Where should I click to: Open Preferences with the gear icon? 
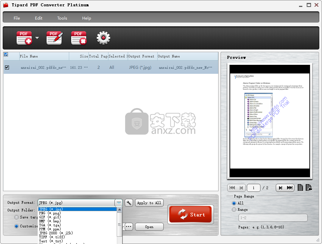click(103, 38)
